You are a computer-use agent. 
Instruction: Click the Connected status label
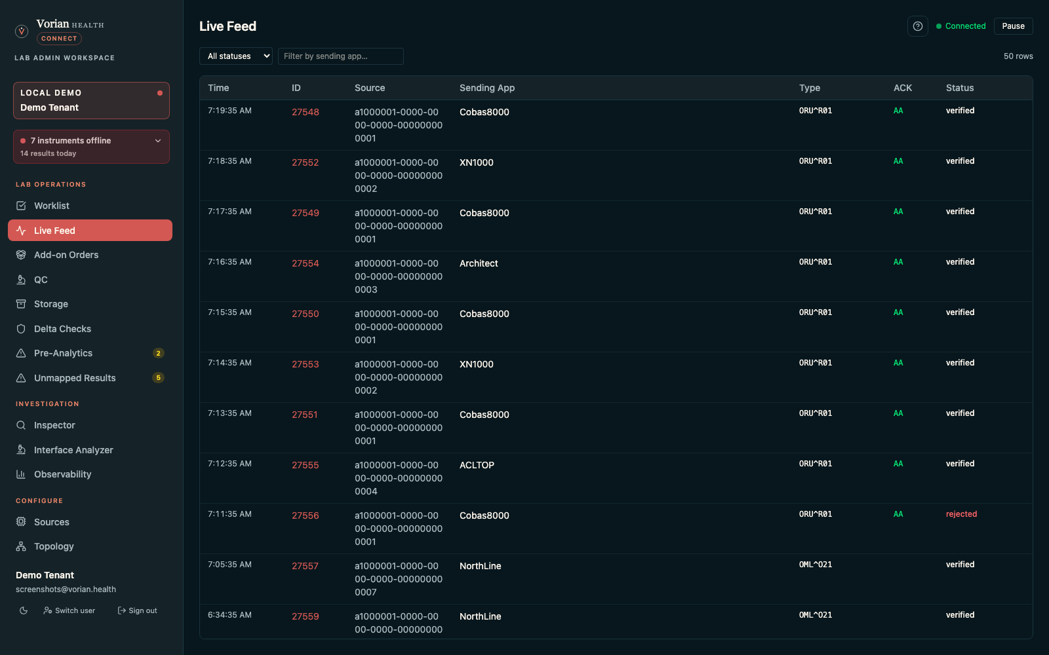[x=965, y=26]
